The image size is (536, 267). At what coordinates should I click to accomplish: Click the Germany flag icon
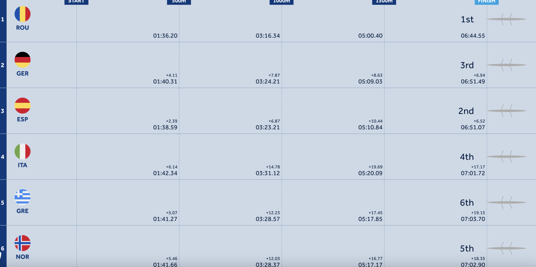(22, 60)
